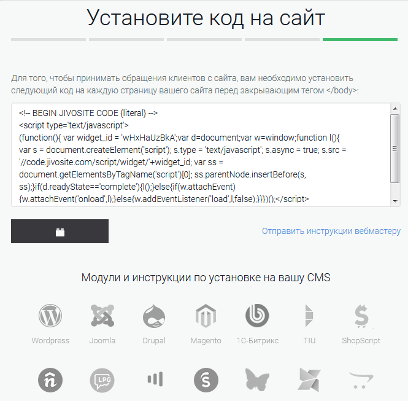Click the fourth gray progress step bar
The image size is (408, 401).
[x=282, y=39]
